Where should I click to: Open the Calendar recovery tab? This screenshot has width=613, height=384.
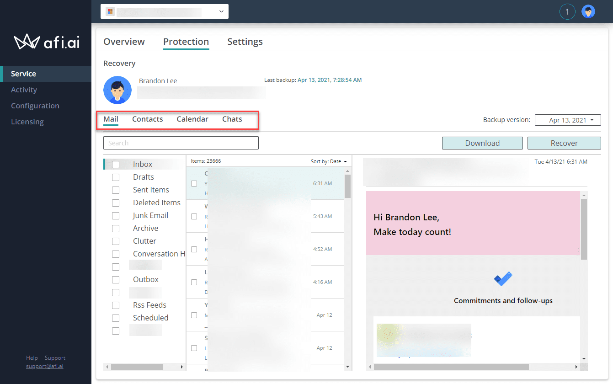(192, 119)
